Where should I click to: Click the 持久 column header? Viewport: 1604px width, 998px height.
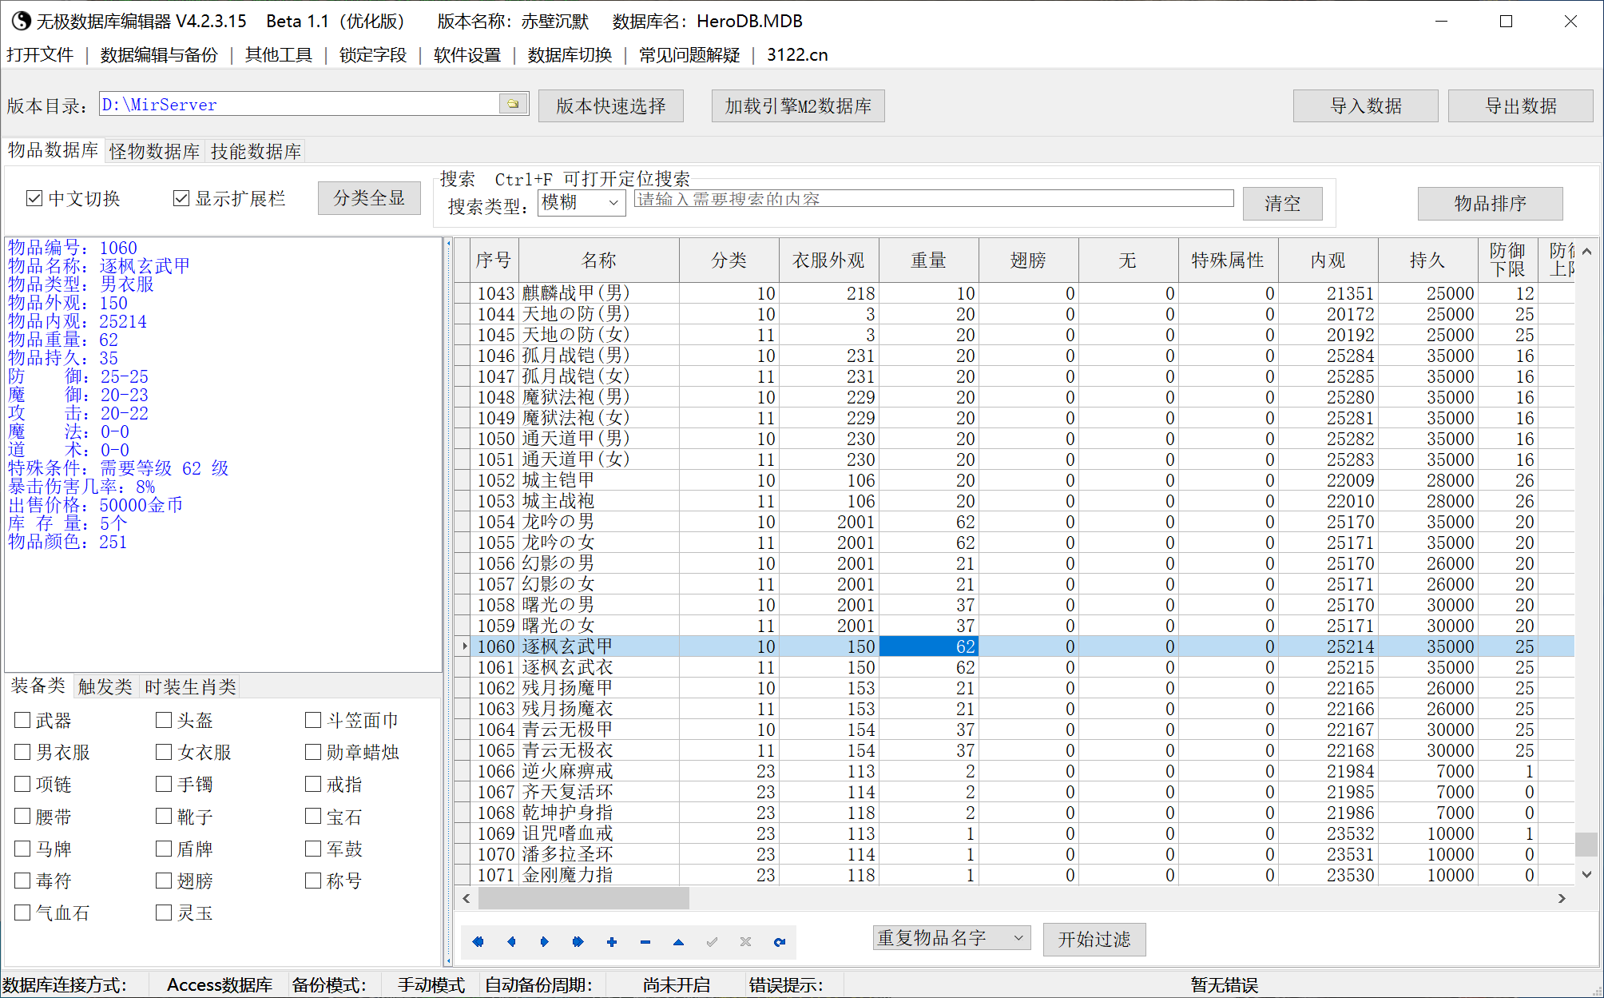pos(1427,260)
